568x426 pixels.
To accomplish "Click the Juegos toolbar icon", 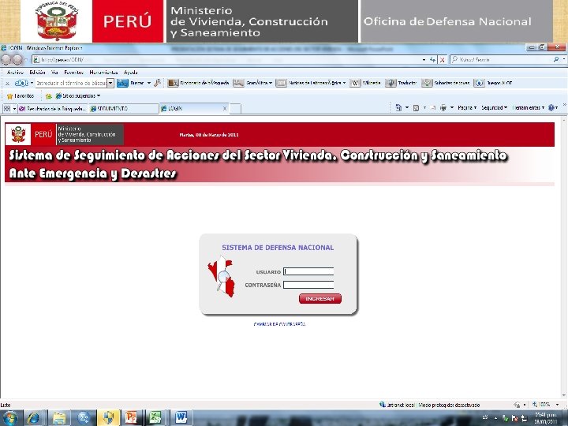I will 479,84.
